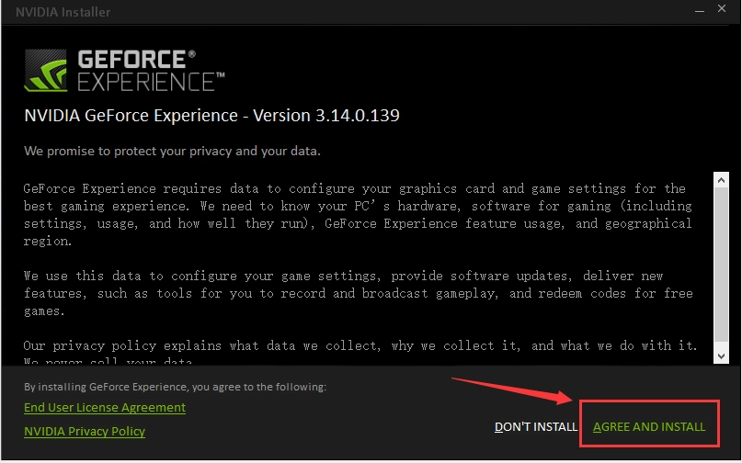
Task: Click the privacy promise sentence
Action: click(173, 151)
